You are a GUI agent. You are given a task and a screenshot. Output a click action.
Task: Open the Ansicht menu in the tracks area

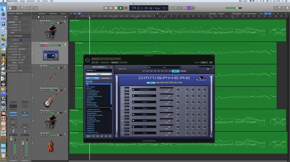pos(64,13)
